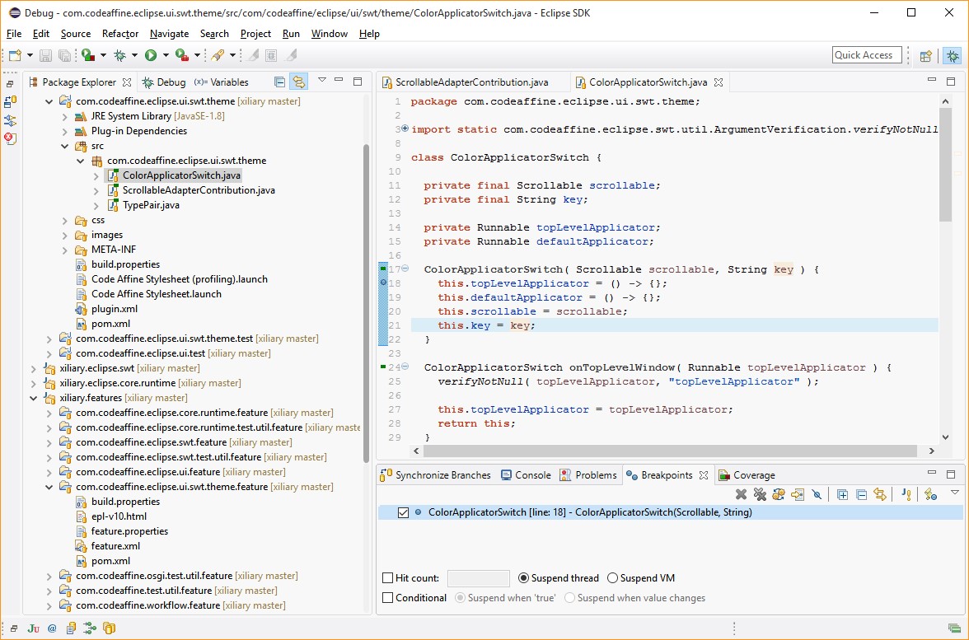Collapse the src folder tree node
Image resolution: width=969 pixels, height=640 pixels.
point(64,146)
